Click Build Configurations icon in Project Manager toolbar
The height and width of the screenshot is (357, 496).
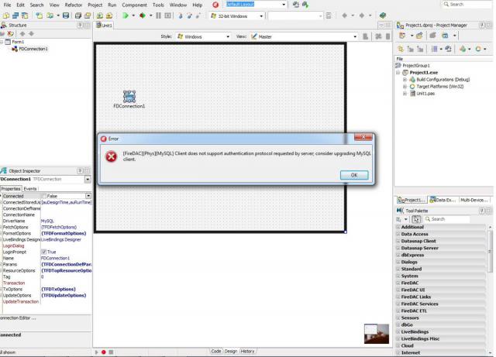[463, 49]
